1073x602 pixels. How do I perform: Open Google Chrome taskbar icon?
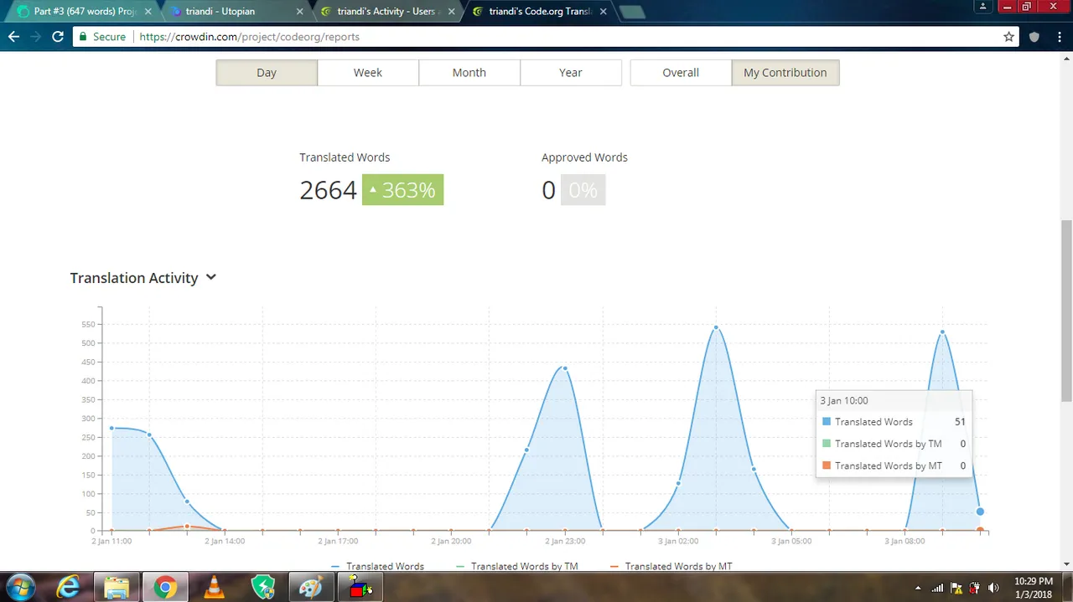point(165,587)
